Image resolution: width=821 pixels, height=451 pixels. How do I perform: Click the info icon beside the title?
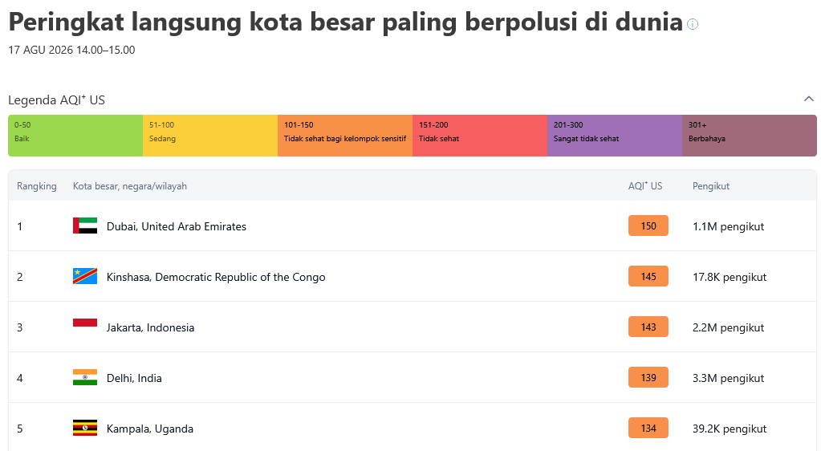coord(693,24)
